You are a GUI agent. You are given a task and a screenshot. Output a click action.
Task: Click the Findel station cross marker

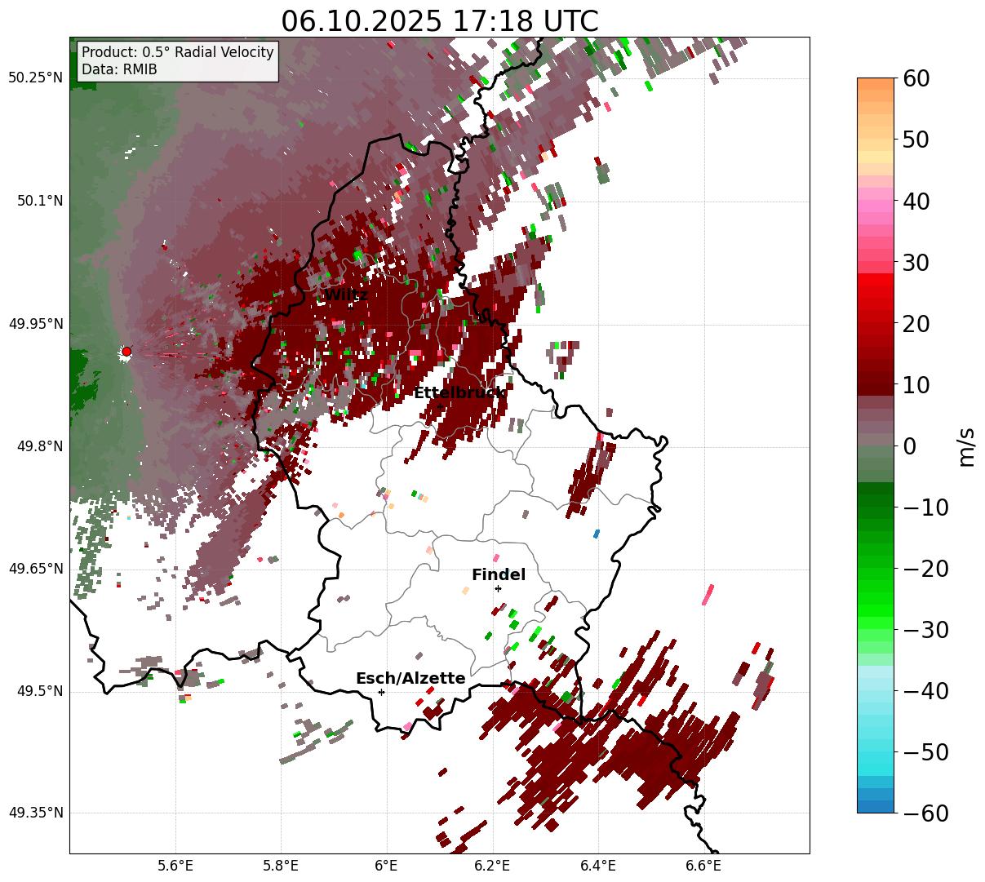coord(498,588)
